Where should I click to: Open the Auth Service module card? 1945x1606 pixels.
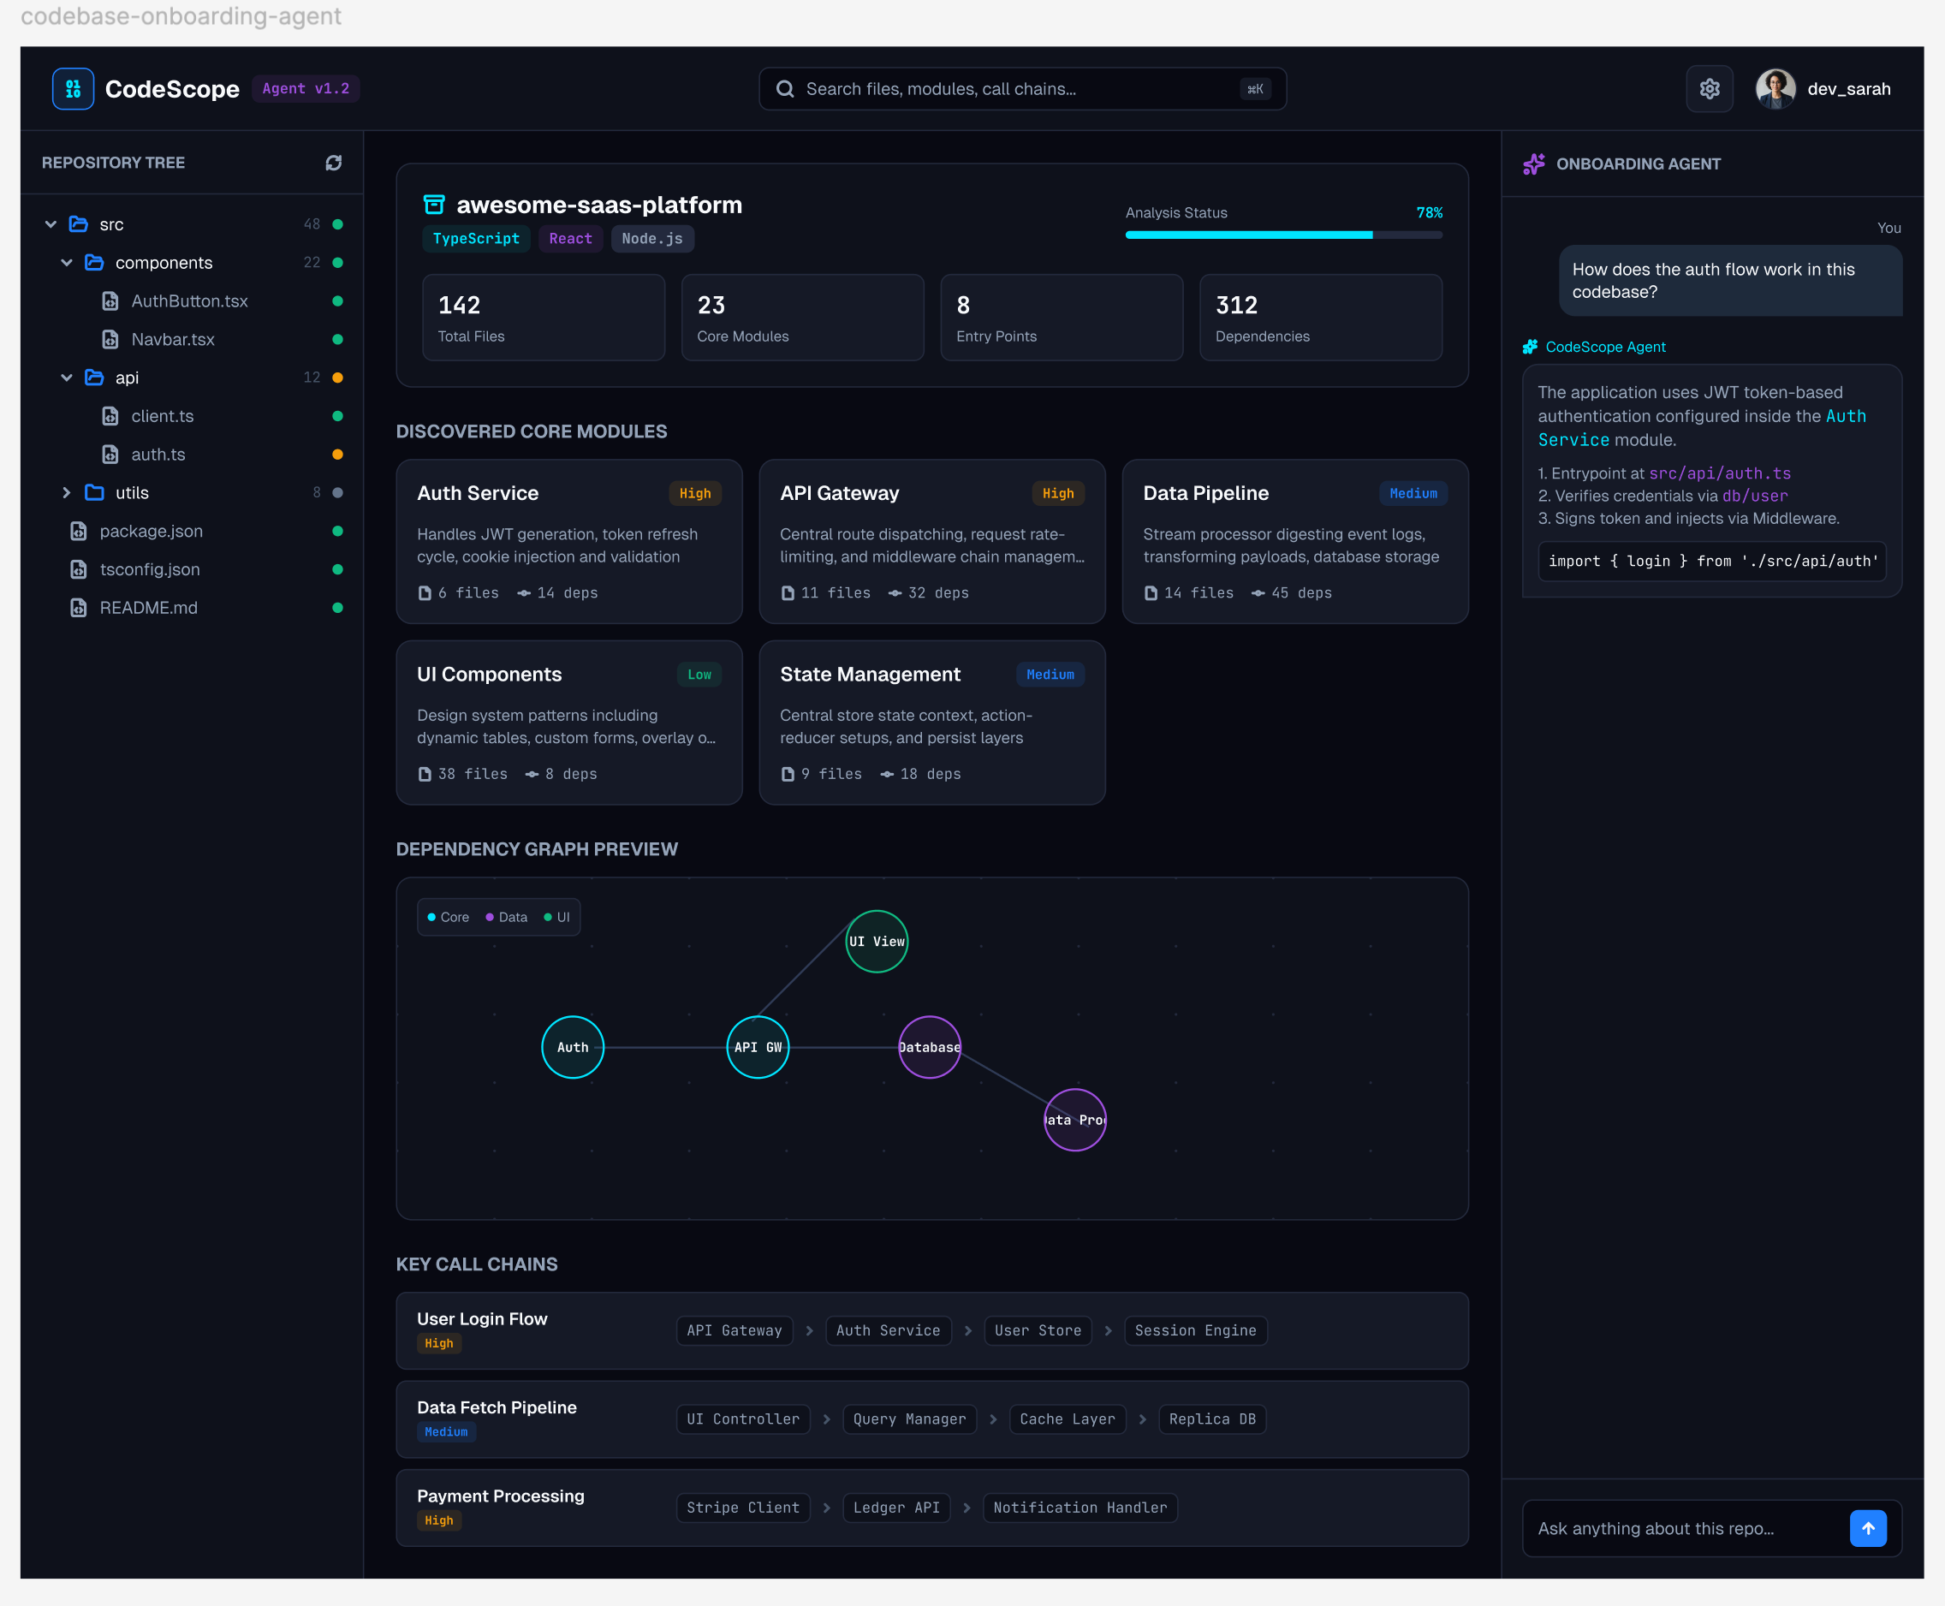[x=568, y=542]
